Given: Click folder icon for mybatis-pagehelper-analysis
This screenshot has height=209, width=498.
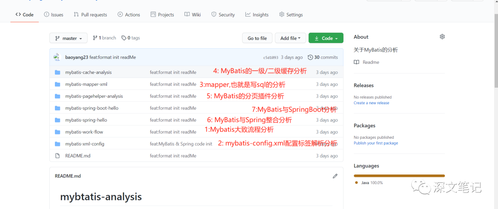Looking at the screenshot, I should [58, 96].
